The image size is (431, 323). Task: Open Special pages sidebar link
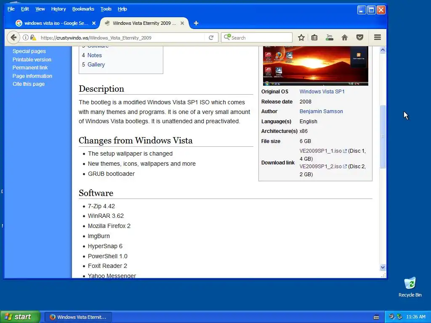[29, 51]
